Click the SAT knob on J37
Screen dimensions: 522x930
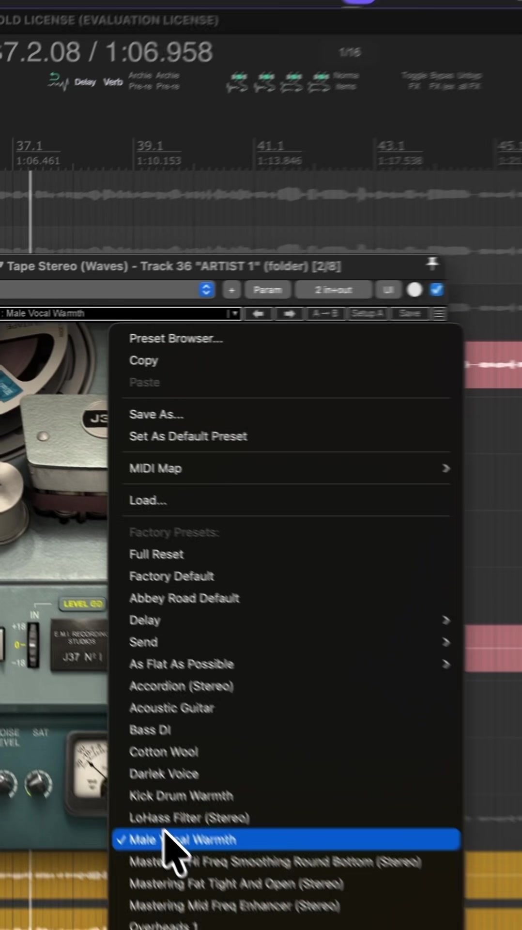tap(38, 783)
